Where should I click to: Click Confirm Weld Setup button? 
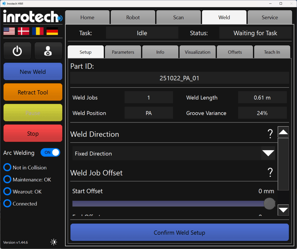tap(179, 232)
